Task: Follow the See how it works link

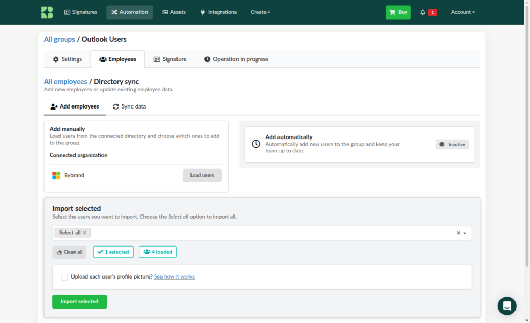Action: click(x=174, y=277)
